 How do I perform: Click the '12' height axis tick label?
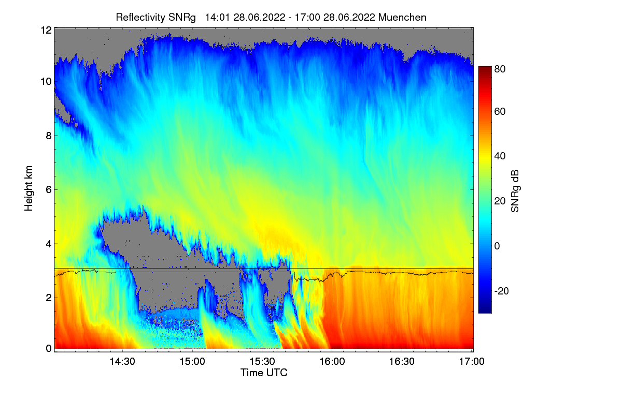[46, 30]
